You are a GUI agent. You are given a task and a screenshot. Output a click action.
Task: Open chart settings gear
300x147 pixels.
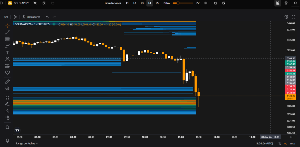pyautogui.click(x=286, y=17)
